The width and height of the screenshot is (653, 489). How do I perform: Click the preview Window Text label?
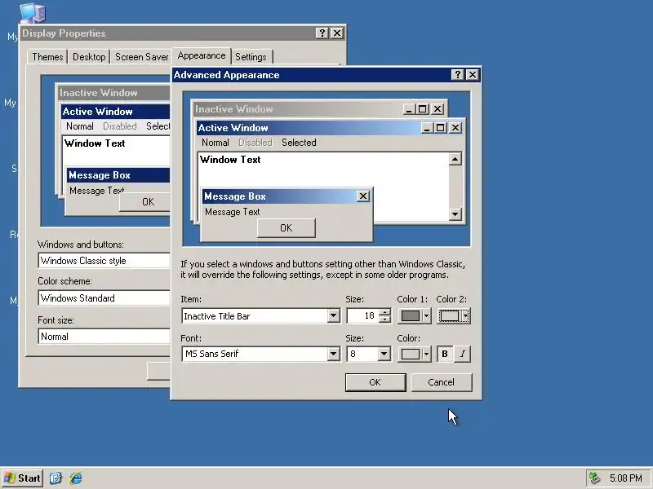click(230, 160)
